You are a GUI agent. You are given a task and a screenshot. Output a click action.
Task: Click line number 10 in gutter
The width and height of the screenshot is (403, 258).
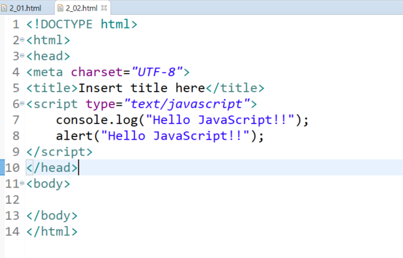[12, 168]
